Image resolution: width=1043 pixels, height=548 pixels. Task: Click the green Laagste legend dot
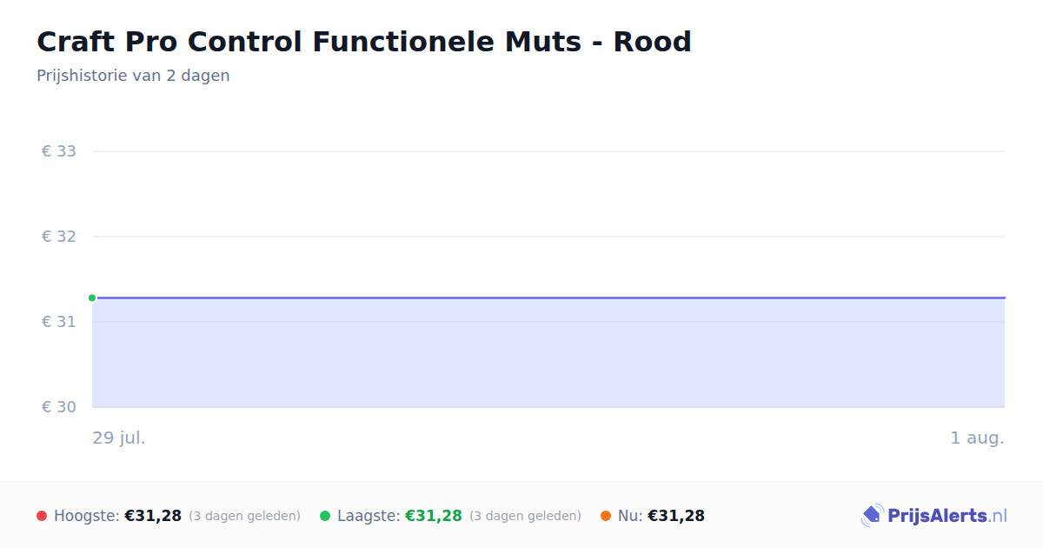pos(325,516)
